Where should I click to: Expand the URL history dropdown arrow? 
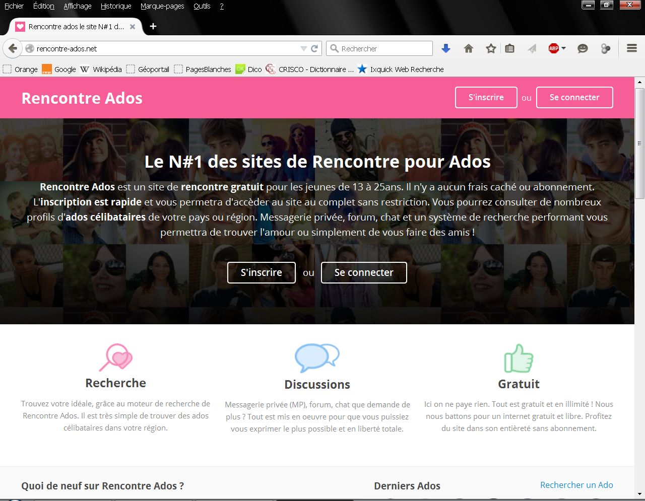(x=303, y=48)
